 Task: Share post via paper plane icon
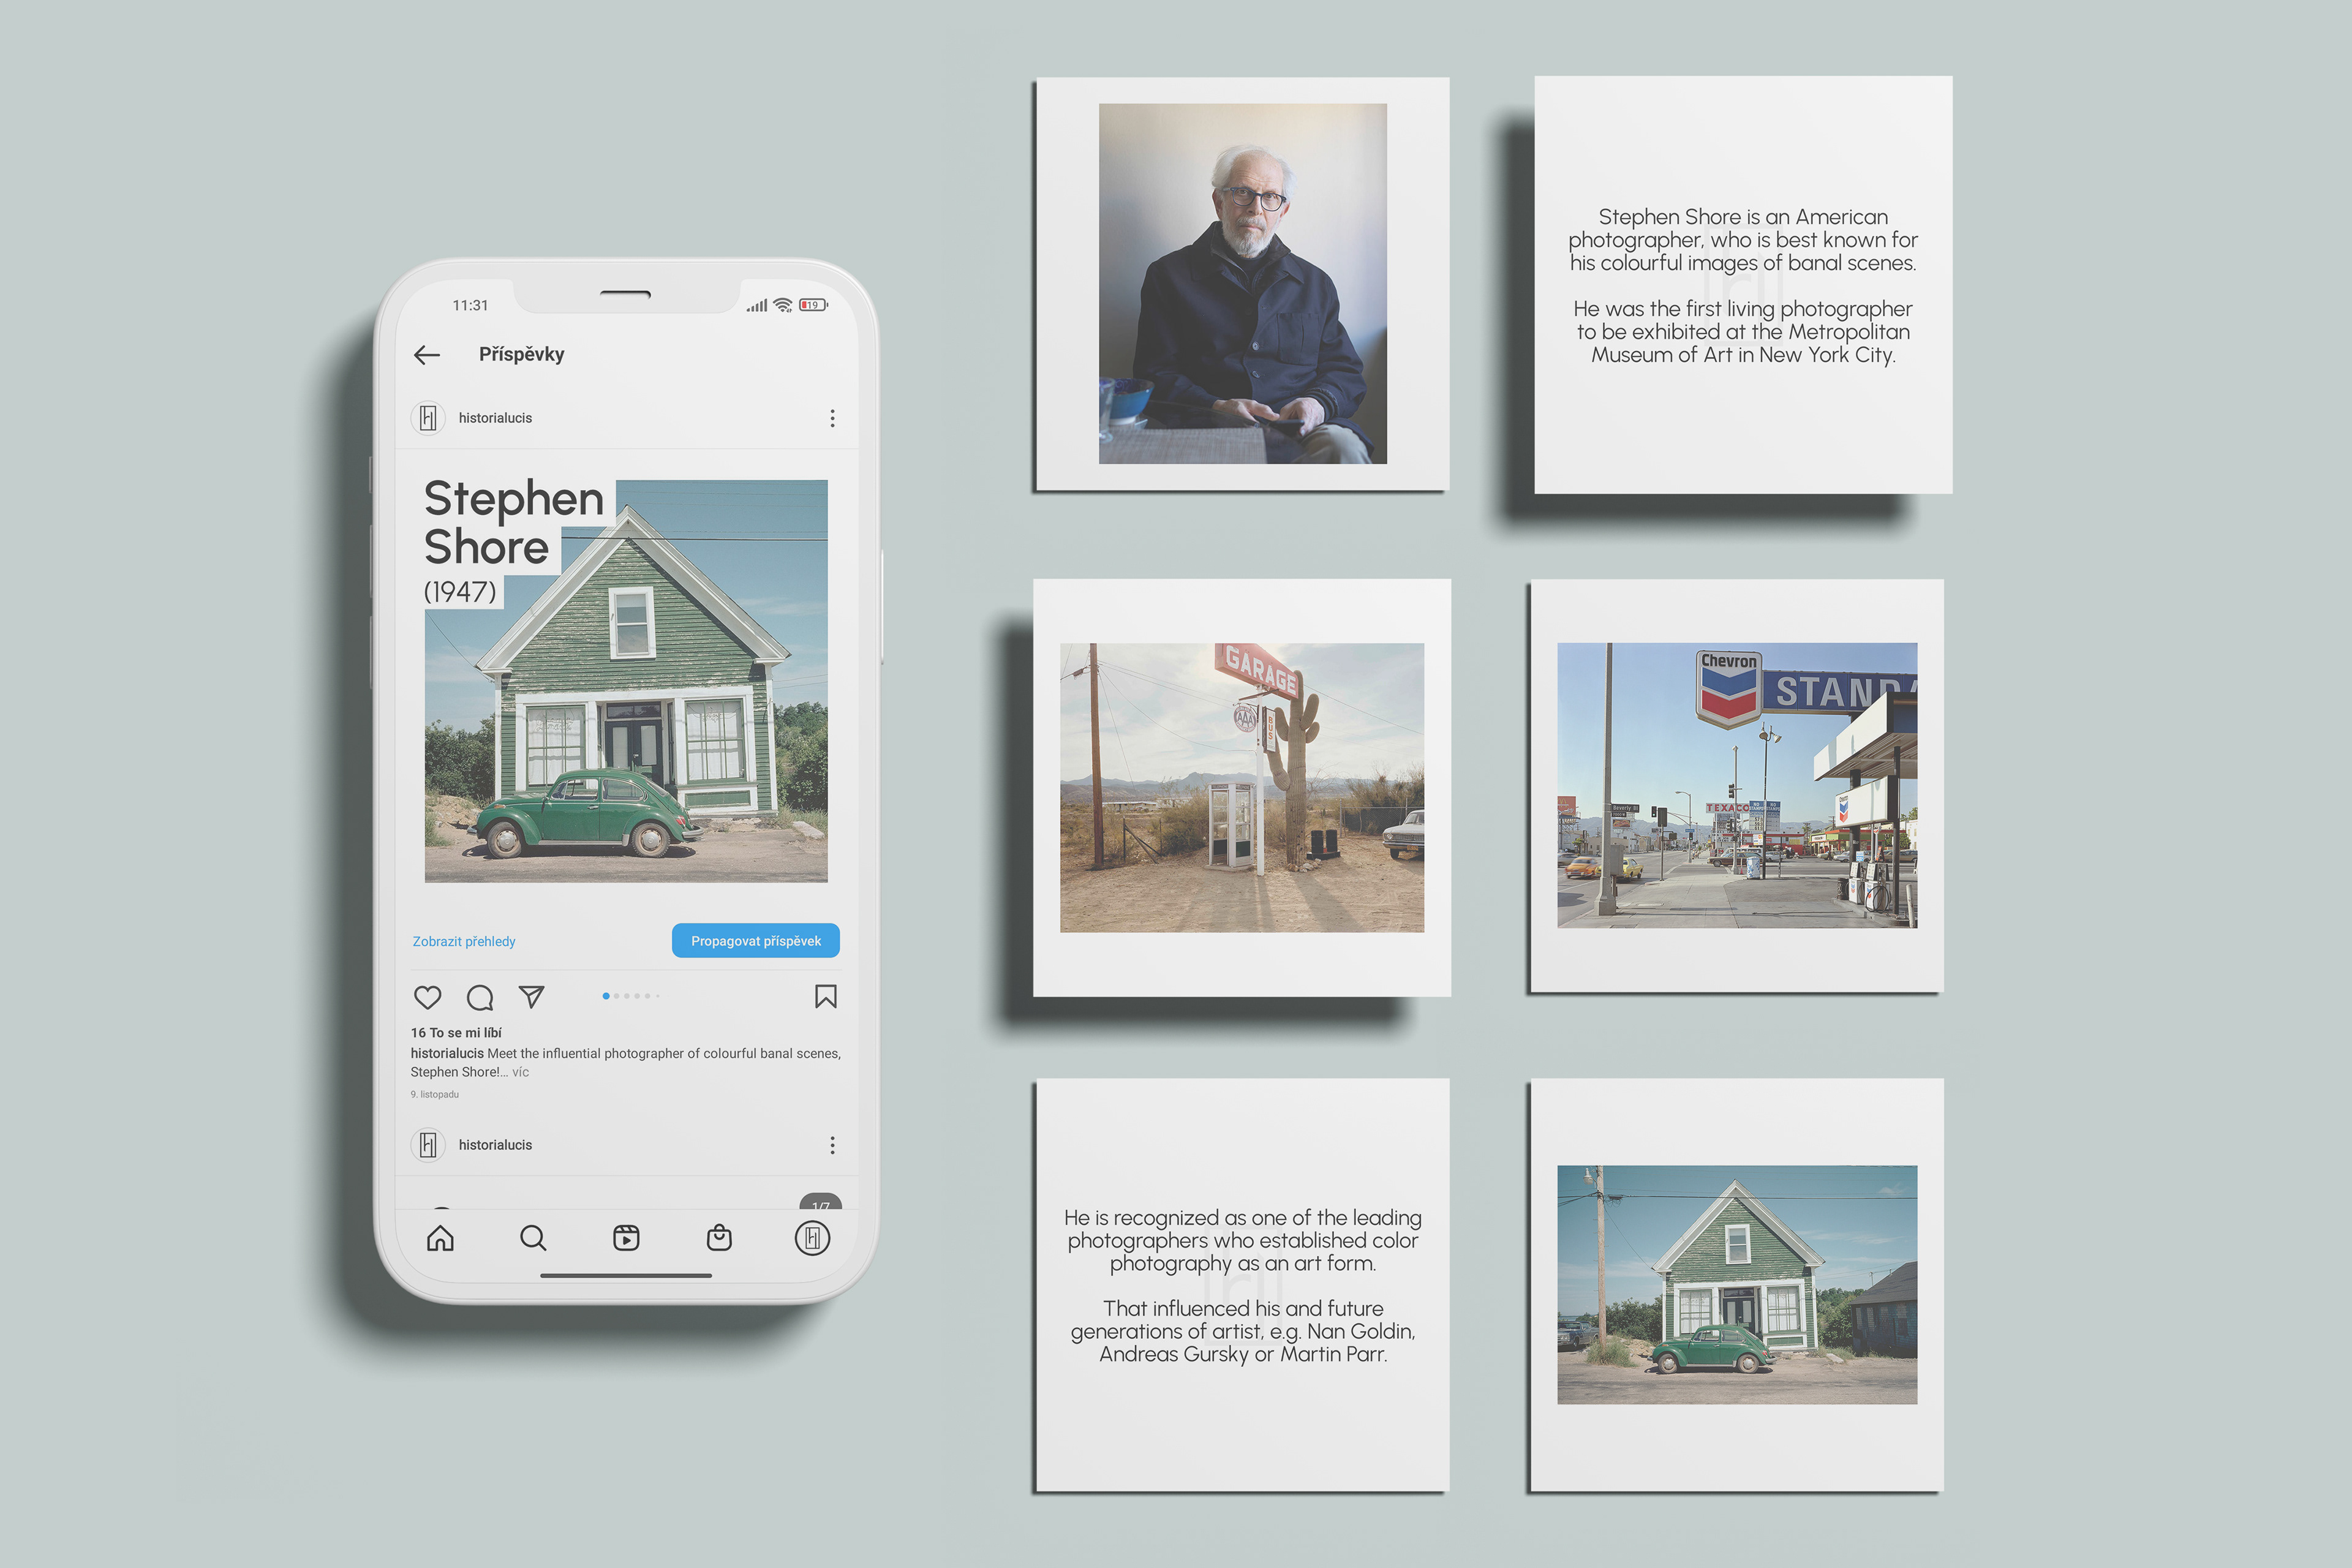click(532, 997)
